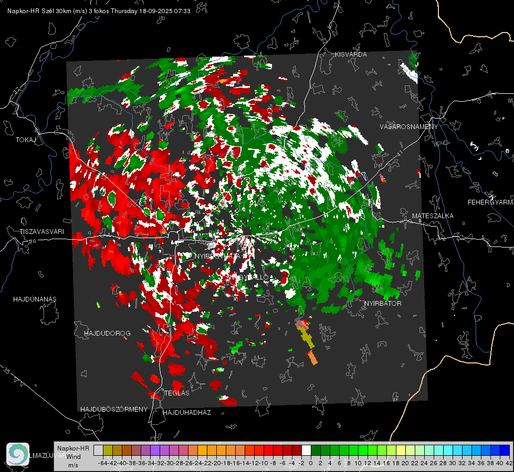
Task: Click the swirl logo icon beside the legend
Action: pos(18,454)
